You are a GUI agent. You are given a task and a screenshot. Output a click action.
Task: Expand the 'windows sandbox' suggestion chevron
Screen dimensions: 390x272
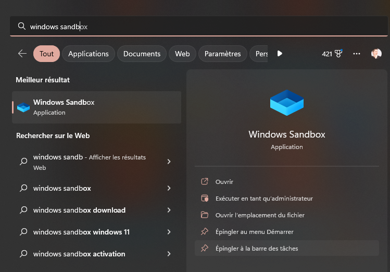tap(169, 188)
